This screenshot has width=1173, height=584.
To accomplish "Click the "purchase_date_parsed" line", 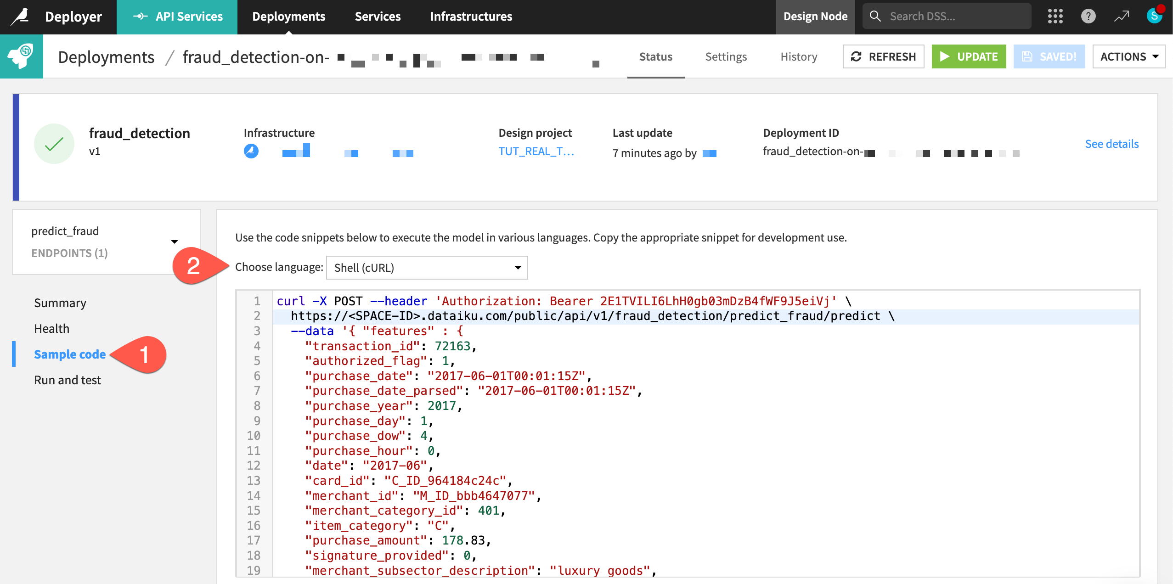I will point(474,391).
